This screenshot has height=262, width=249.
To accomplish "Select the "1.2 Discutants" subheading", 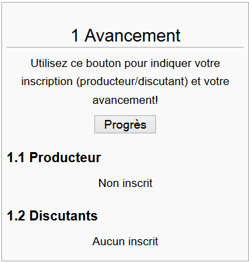I will pos(52,216).
